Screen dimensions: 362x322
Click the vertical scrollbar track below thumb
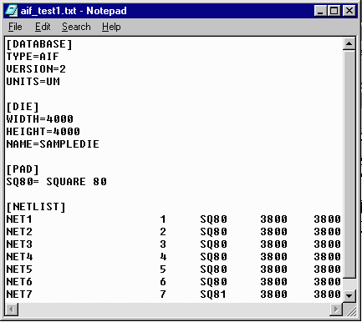click(x=349, y=284)
